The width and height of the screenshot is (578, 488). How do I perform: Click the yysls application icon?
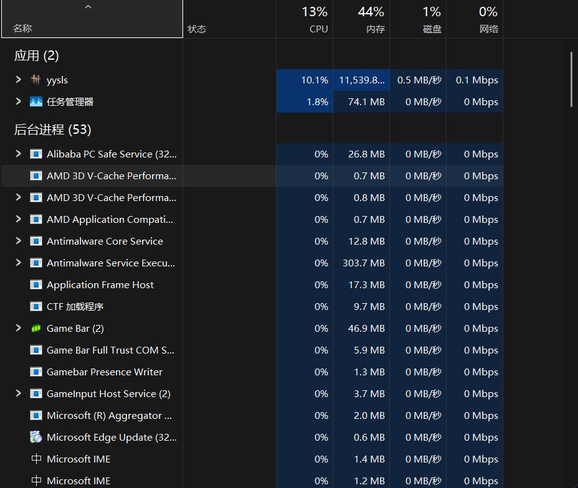click(36, 80)
